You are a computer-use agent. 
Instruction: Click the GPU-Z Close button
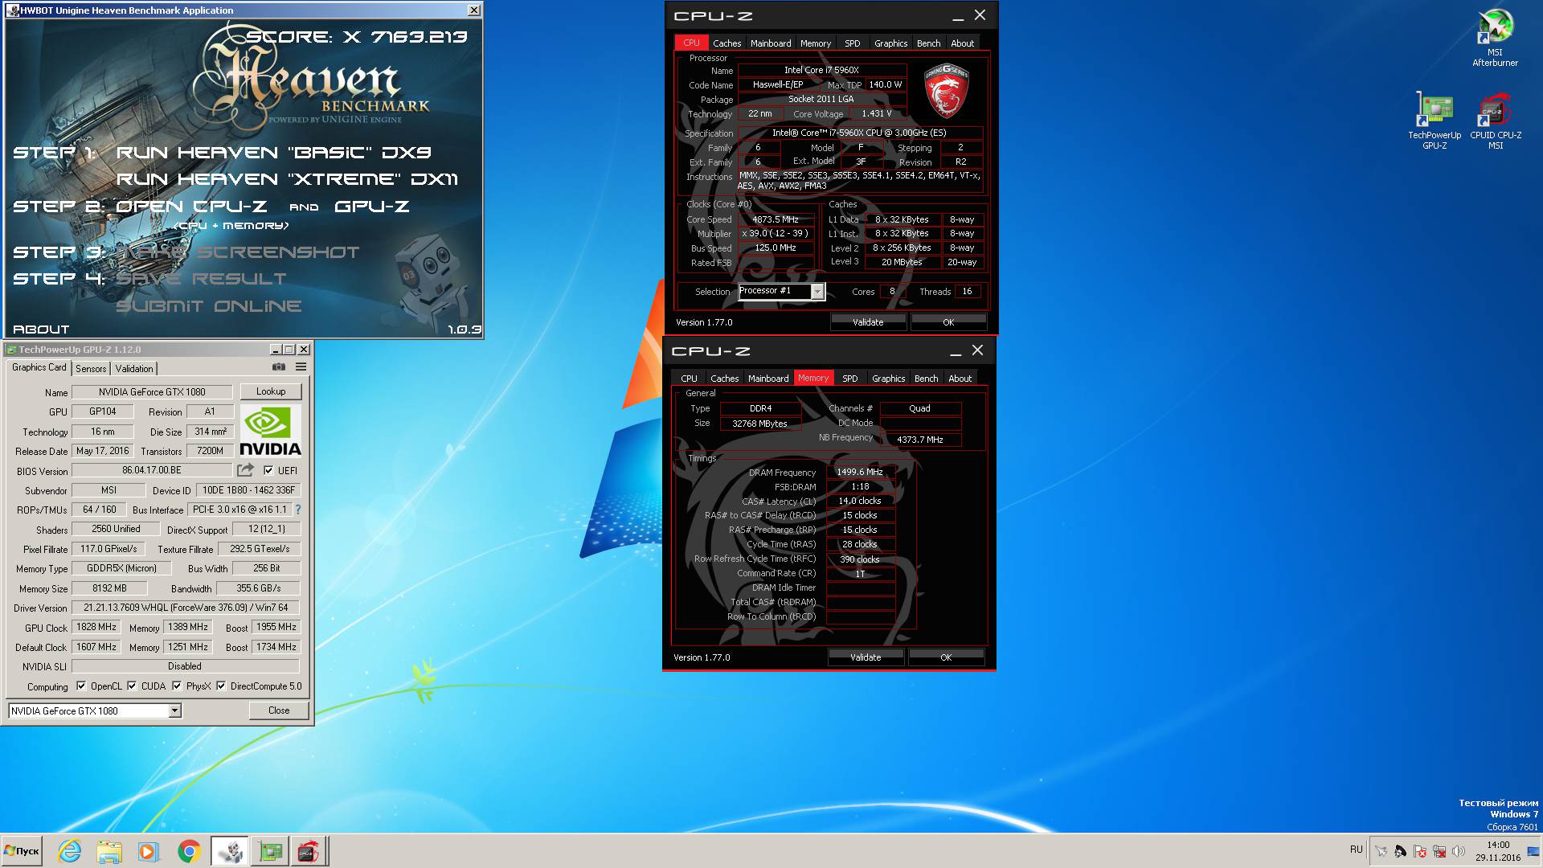[x=278, y=710]
